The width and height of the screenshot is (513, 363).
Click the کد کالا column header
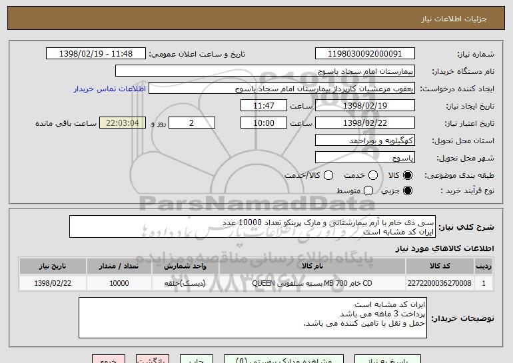click(x=440, y=266)
